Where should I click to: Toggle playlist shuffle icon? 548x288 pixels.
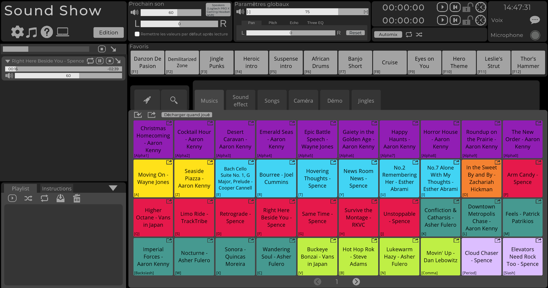[28, 198]
